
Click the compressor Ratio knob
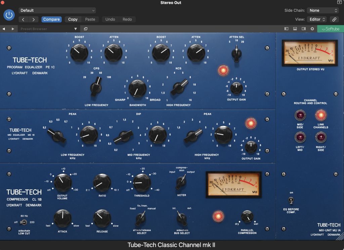point(102,182)
